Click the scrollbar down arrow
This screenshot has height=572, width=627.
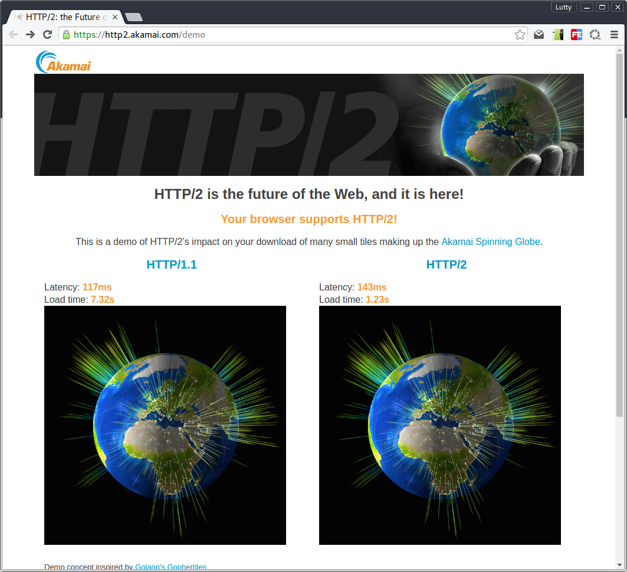click(x=619, y=565)
